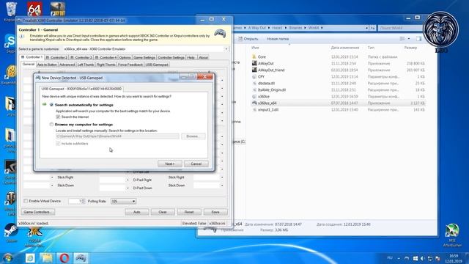Switch to the Axis to Button sub-tab
The image size is (469, 264).
coord(47,65)
